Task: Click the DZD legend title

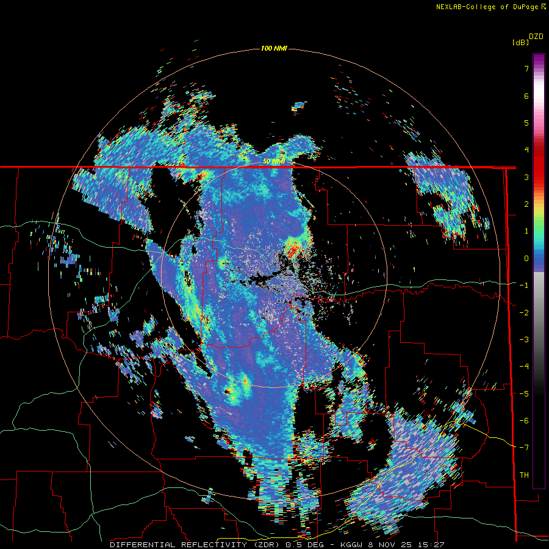Action: click(x=536, y=37)
